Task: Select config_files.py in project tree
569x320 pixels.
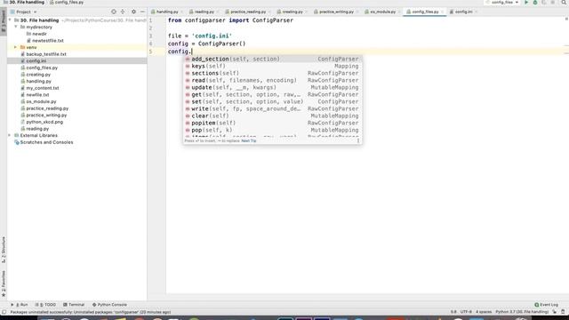Action: tap(42, 68)
